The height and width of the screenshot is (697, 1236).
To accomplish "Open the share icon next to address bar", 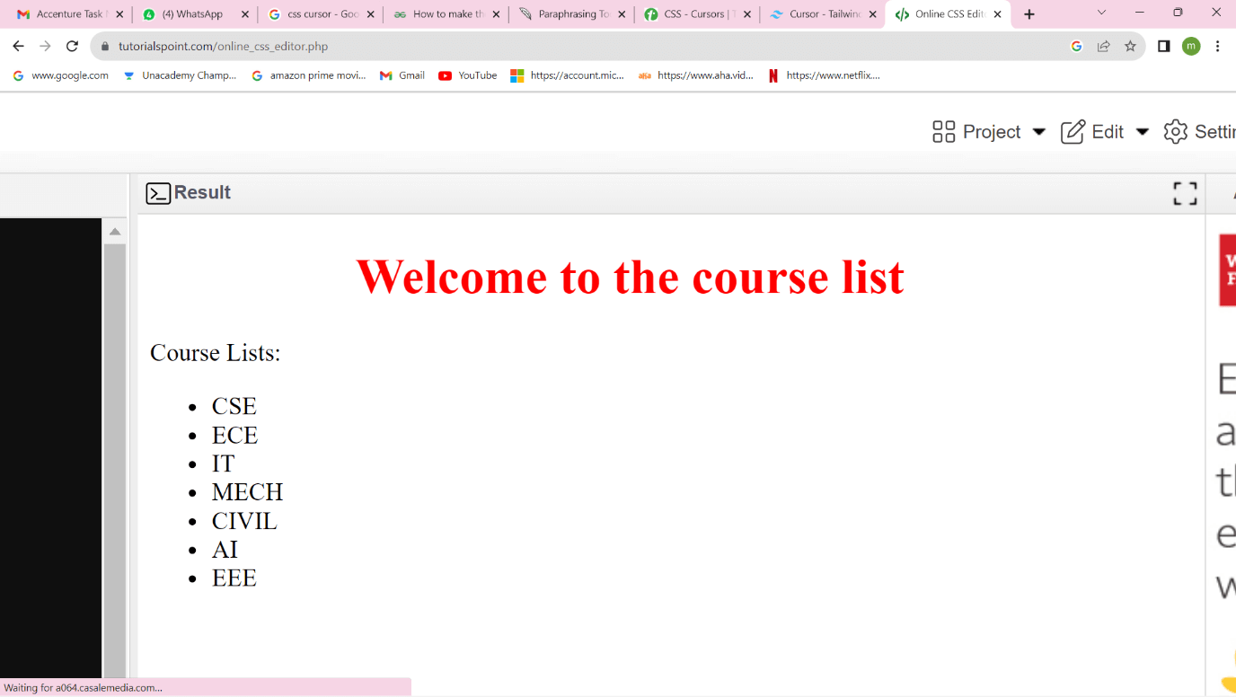I will pos(1103,45).
